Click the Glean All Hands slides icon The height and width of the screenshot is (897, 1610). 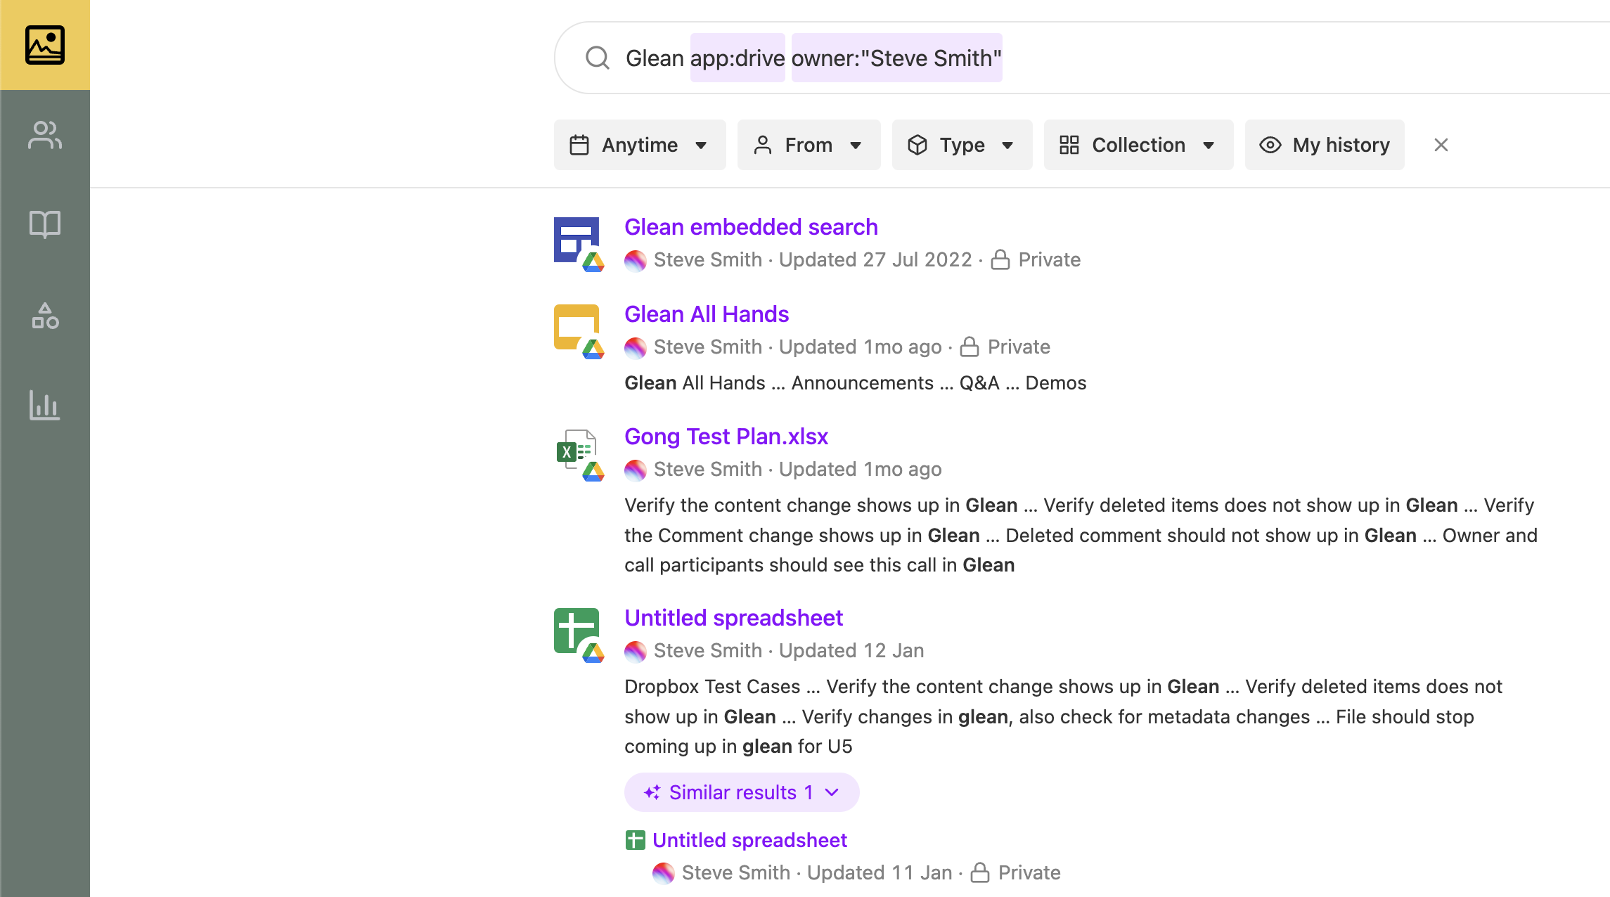tap(577, 328)
